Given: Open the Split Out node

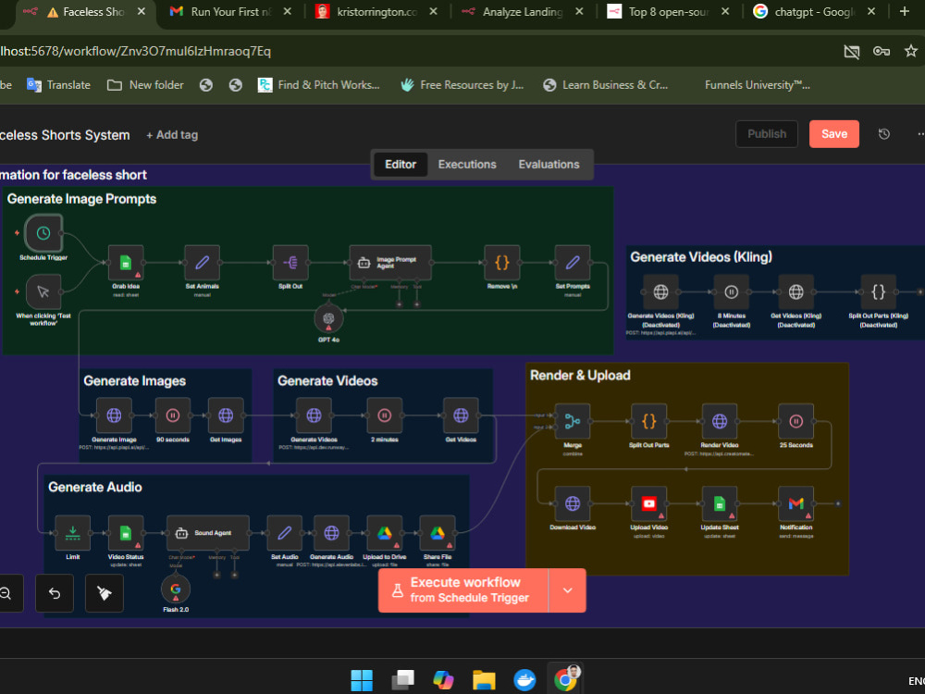Looking at the screenshot, I should [290, 263].
